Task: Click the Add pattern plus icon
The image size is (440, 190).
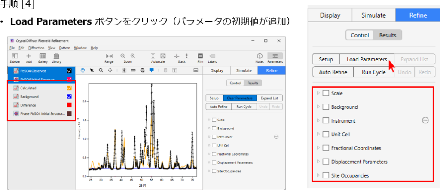Action: pyautogui.click(x=29, y=56)
